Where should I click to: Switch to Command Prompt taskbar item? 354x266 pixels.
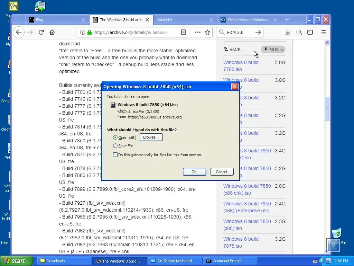click(x=230, y=261)
